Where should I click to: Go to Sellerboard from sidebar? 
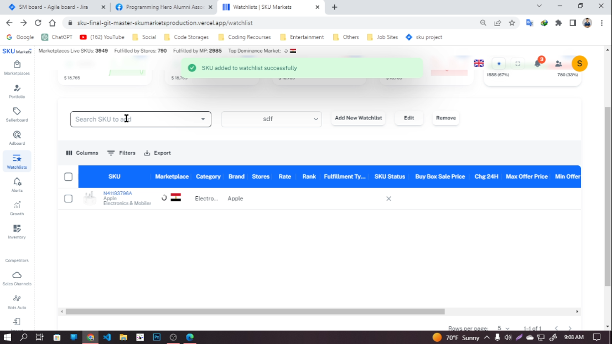pyautogui.click(x=17, y=114)
